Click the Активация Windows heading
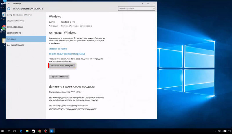Image resolution: width=232 pixels, height=134 pixels. pos(62,33)
